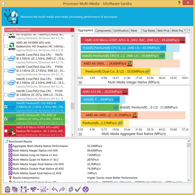
Task: Uncheck the Pentium B940 checkbox
Action: [x=6, y=119]
